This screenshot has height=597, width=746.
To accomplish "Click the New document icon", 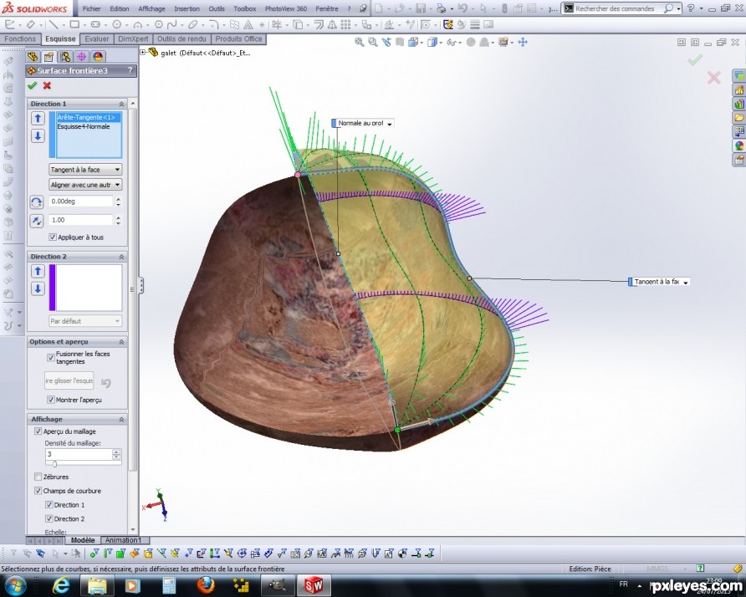I will pyautogui.click(x=378, y=8).
